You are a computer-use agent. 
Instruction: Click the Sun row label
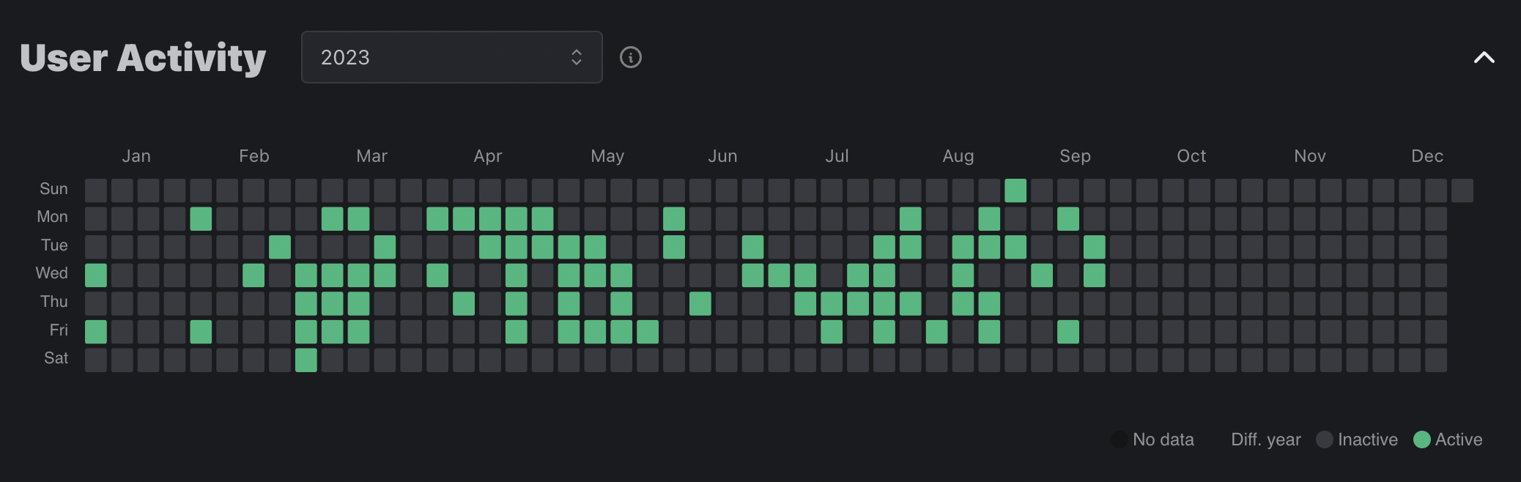click(53, 189)
